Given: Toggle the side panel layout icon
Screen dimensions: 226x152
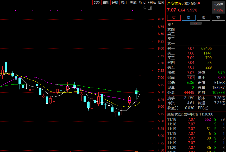Looking at the screenshot, I should pos(150,8).
